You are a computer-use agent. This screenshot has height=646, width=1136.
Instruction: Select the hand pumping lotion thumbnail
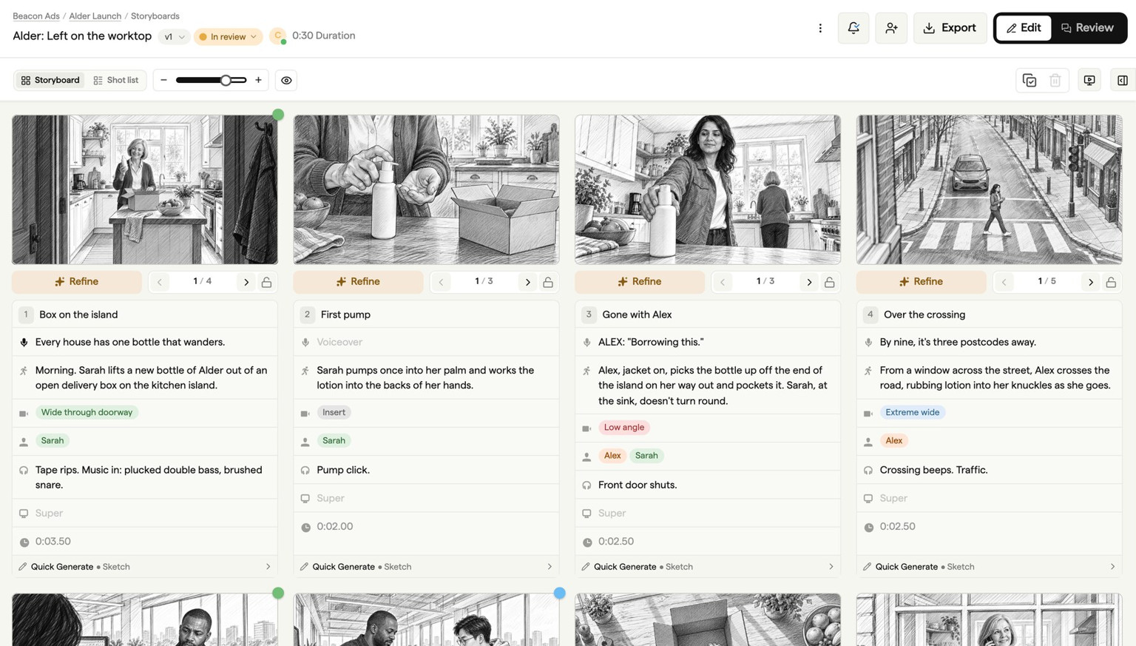click(x=426, y=189)
